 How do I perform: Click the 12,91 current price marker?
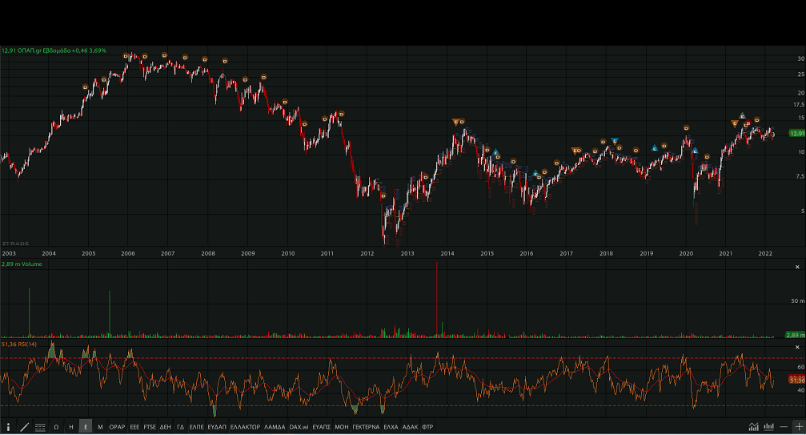pyautogui.click(x=796, y=133)
